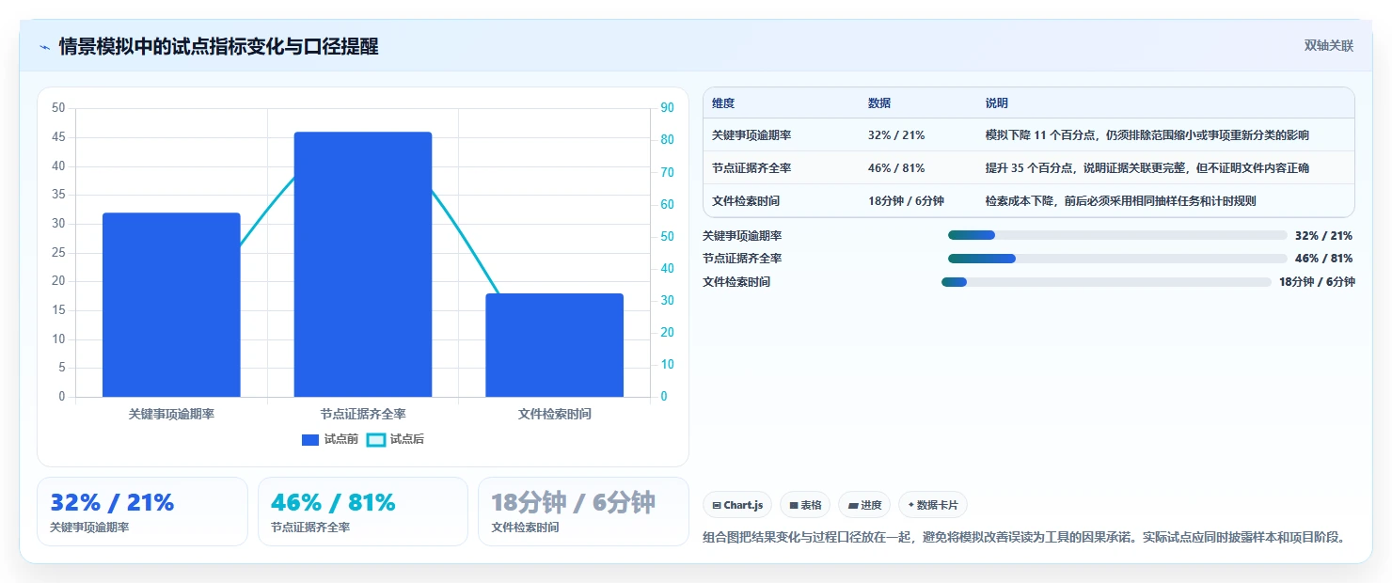Screen dimensions: 1392x583
Task: Select the 进度 chip
Action: (x=864, y=505)
